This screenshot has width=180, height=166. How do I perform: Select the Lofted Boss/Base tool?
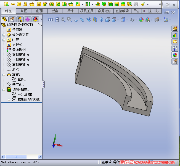[x=25, y=4]
